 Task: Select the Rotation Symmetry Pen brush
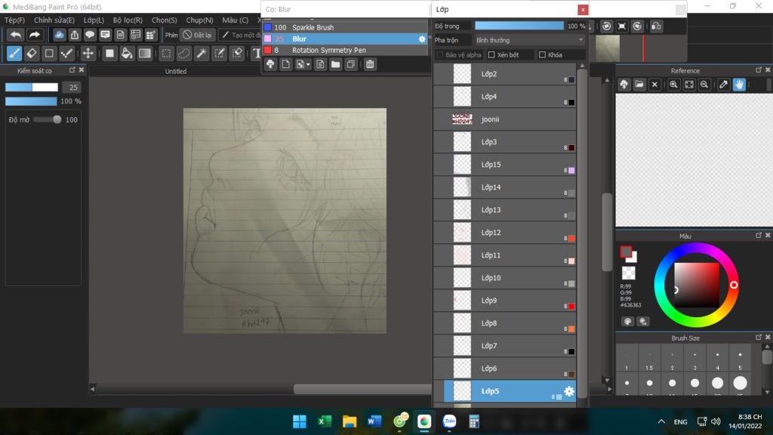pyautogui.click(x=344, y=50)
